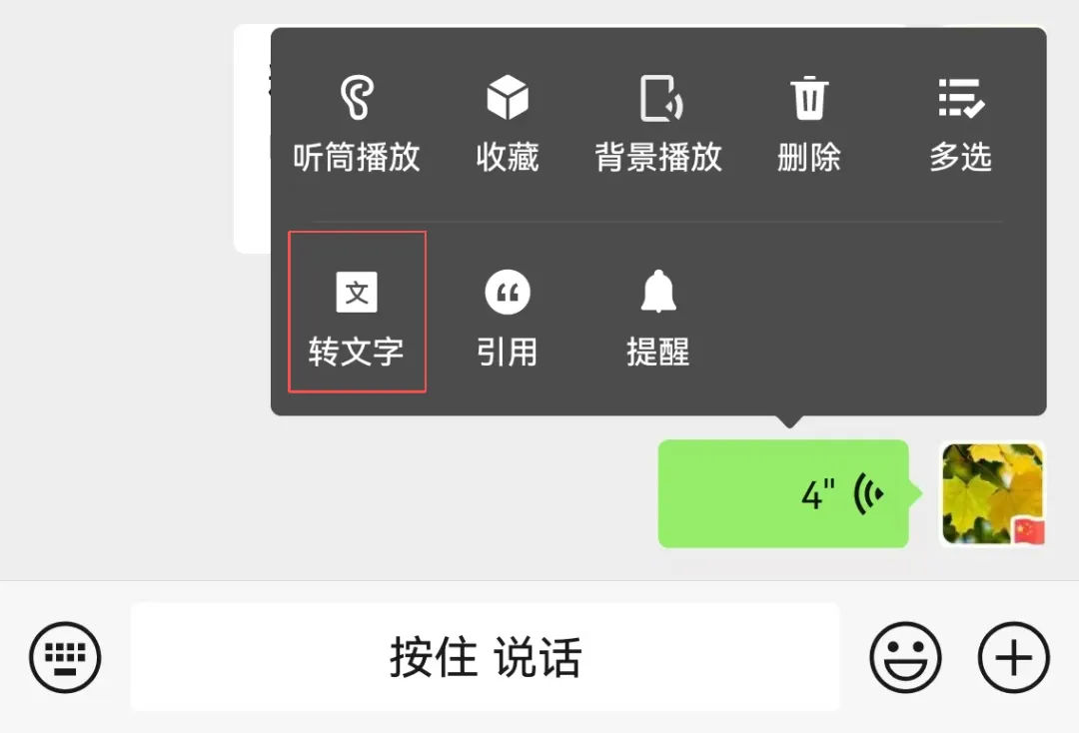Click the trash can delete icon
Image resolution: width=1079 pixels, height=733 pixels.
pyautogui.click(x=809, y=98)
